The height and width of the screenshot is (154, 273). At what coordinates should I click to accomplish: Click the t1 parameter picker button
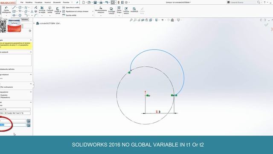coord(29,121)
